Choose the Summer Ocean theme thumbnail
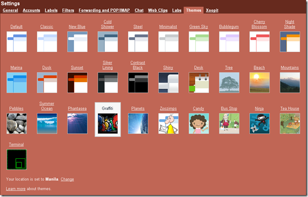The width and height of the screenshot is (308, 197). tap(47, 124)
